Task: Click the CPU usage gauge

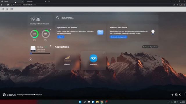Action: [34, 34]
